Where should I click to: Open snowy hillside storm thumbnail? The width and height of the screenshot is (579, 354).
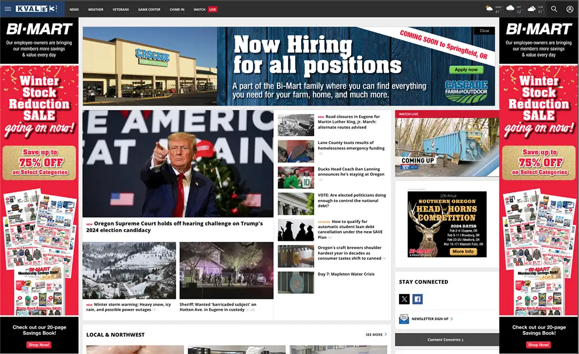point(129,270)
